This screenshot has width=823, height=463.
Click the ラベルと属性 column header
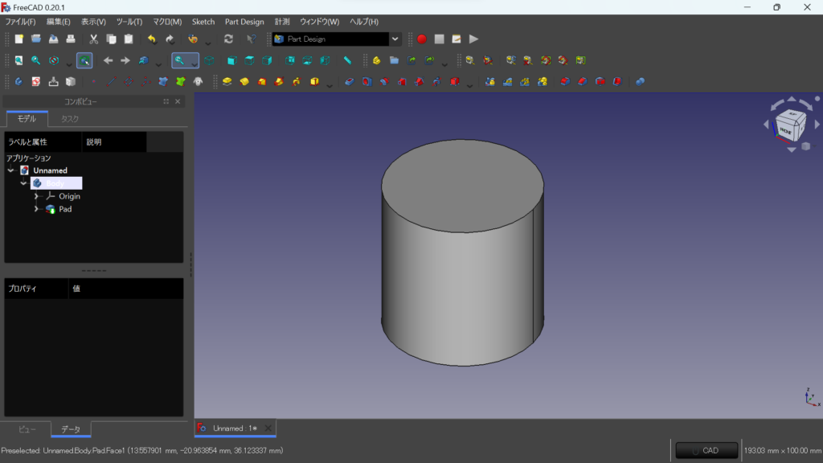click(43, 141)
